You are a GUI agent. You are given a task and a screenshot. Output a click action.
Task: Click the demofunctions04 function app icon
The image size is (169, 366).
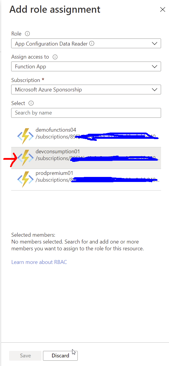coord(25,136)
